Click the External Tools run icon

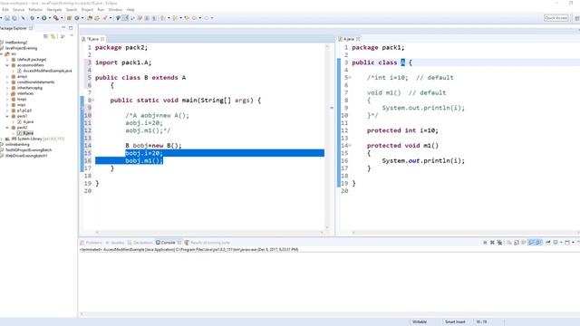[x=56, y=18]
